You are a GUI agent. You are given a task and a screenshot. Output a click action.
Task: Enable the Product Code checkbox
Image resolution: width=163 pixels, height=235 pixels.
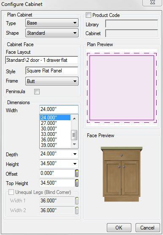88,15
